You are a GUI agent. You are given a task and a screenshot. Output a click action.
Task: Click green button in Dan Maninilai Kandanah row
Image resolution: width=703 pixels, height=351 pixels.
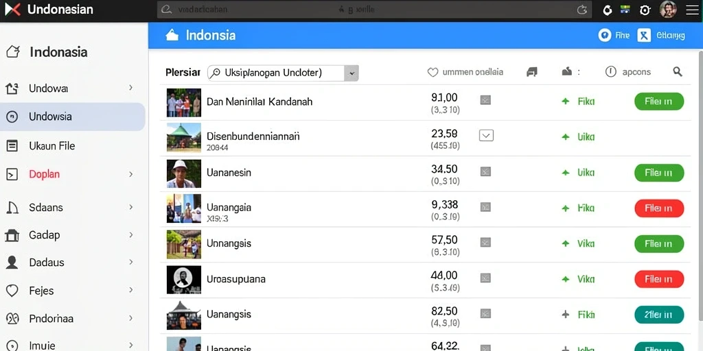[x=659, y=101]
